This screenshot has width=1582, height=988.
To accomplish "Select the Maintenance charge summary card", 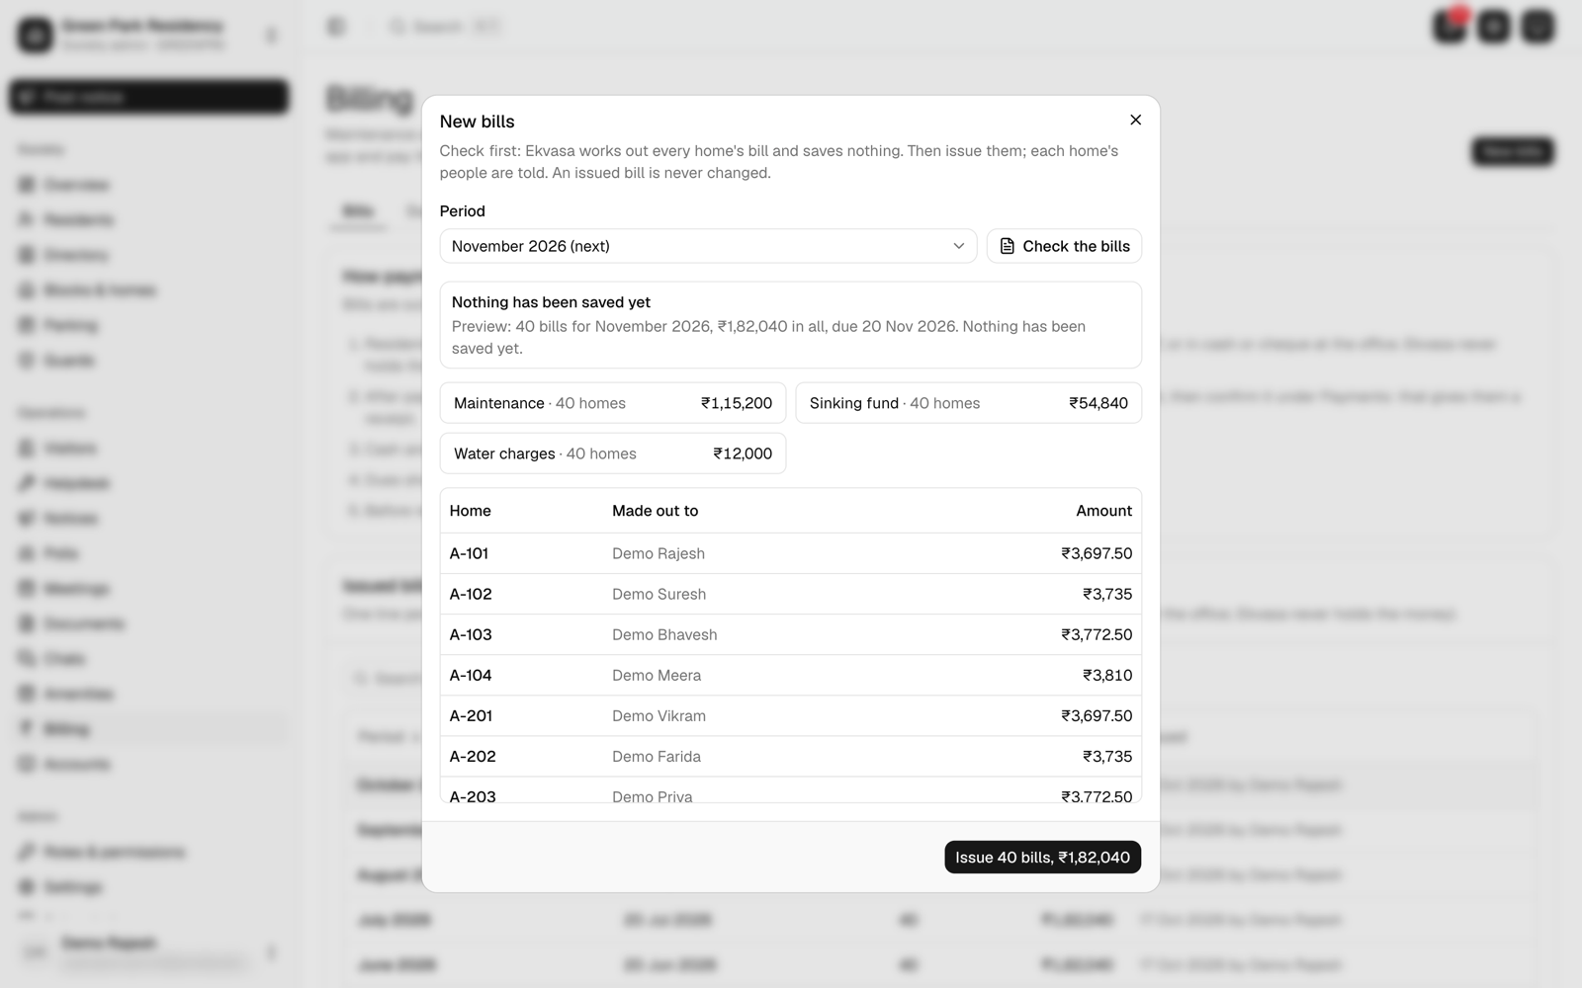I will [613, 403].
